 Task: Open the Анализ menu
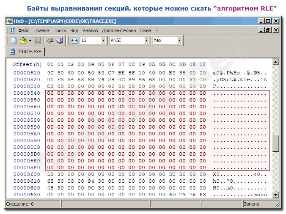(x=90, y=30)
